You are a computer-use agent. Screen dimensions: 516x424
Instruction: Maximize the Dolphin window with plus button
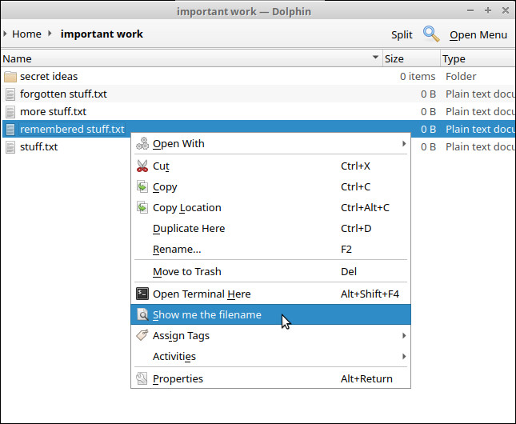[488, 10]
